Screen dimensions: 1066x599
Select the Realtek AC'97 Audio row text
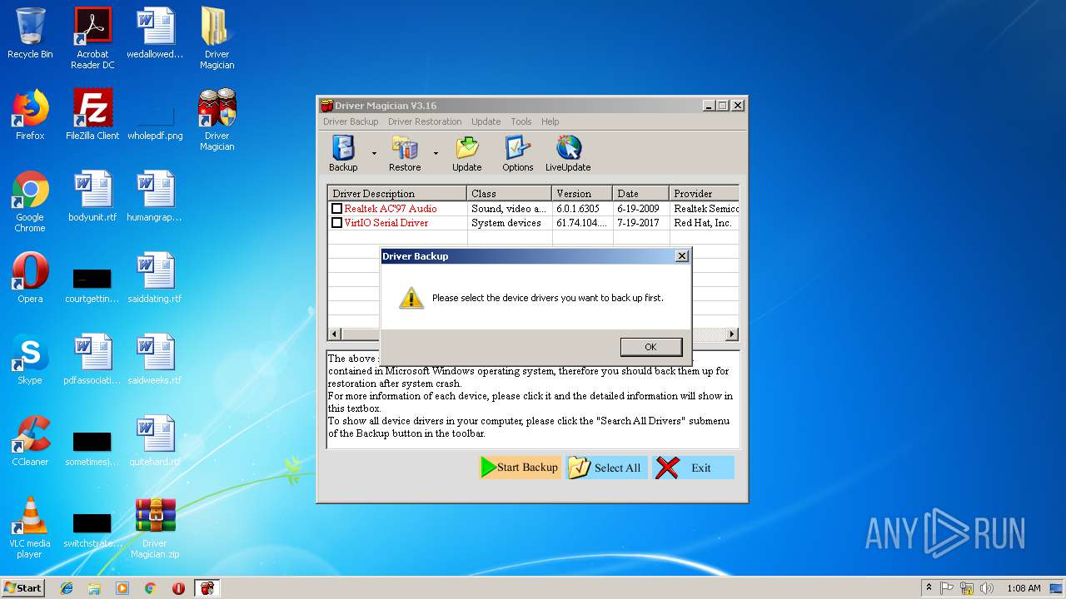point(391,209)
